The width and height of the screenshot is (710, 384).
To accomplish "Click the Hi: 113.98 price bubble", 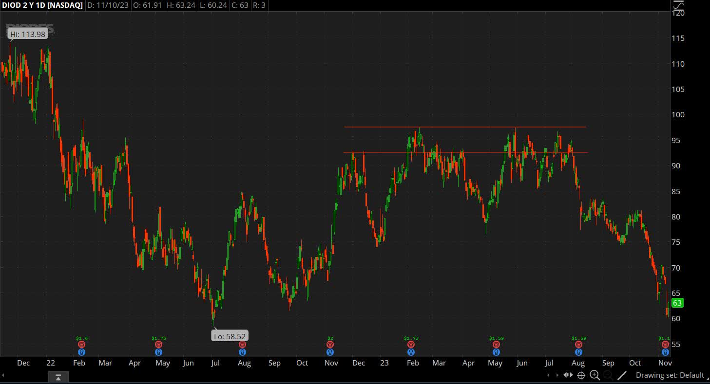I will [x=28, y=34].
